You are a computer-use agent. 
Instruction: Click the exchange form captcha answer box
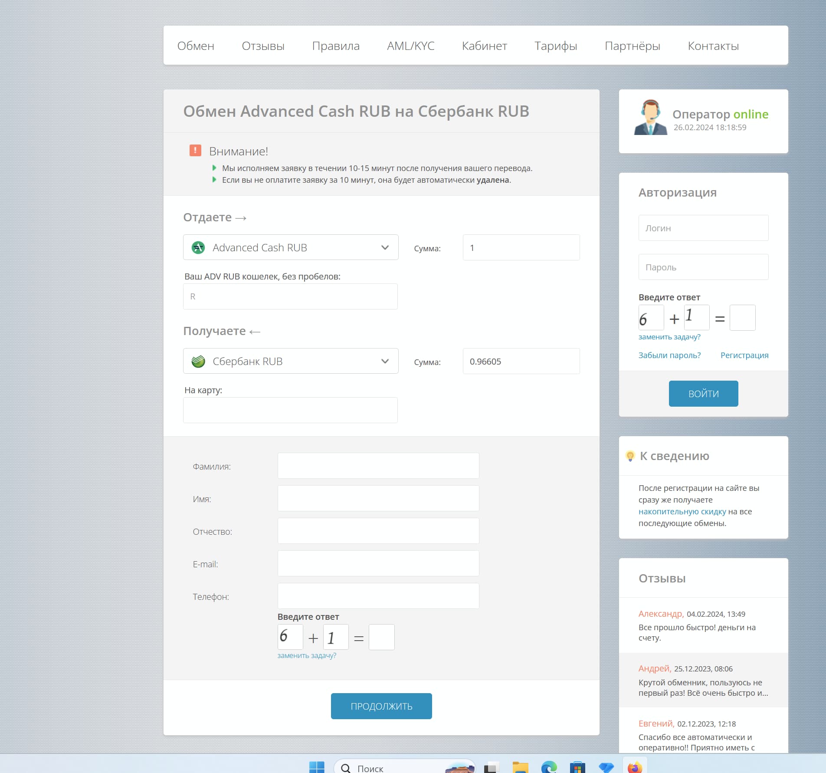(382, 637)
